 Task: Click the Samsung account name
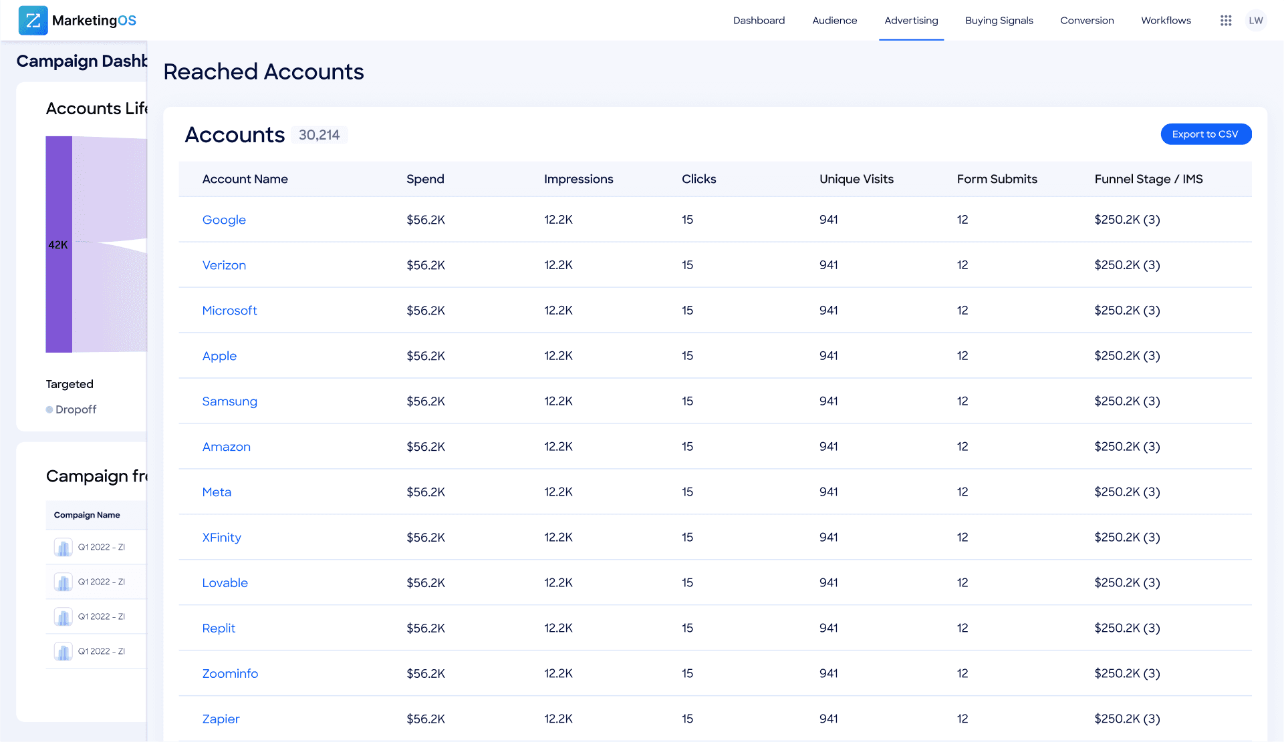229,401
